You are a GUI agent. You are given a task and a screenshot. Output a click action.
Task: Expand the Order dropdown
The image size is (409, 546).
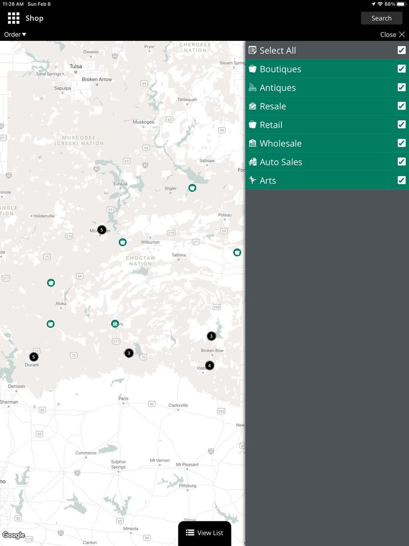tap(15, 34)
